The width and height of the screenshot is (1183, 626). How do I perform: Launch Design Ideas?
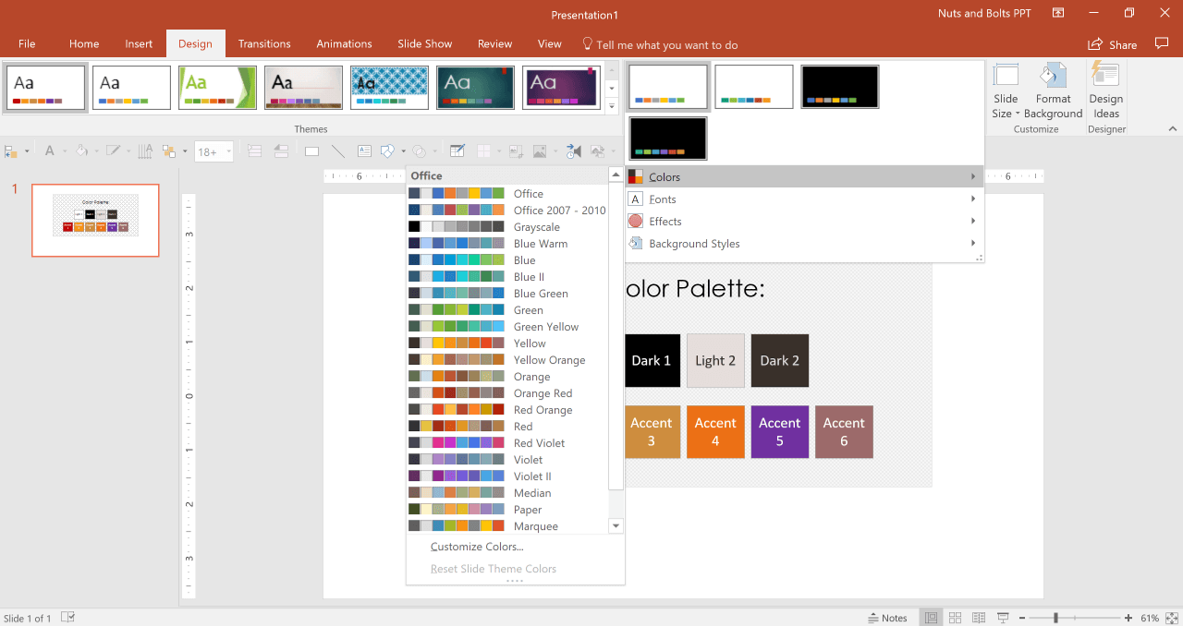(1105, 92)
